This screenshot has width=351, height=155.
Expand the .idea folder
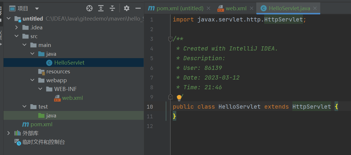(x=16, y=28)
